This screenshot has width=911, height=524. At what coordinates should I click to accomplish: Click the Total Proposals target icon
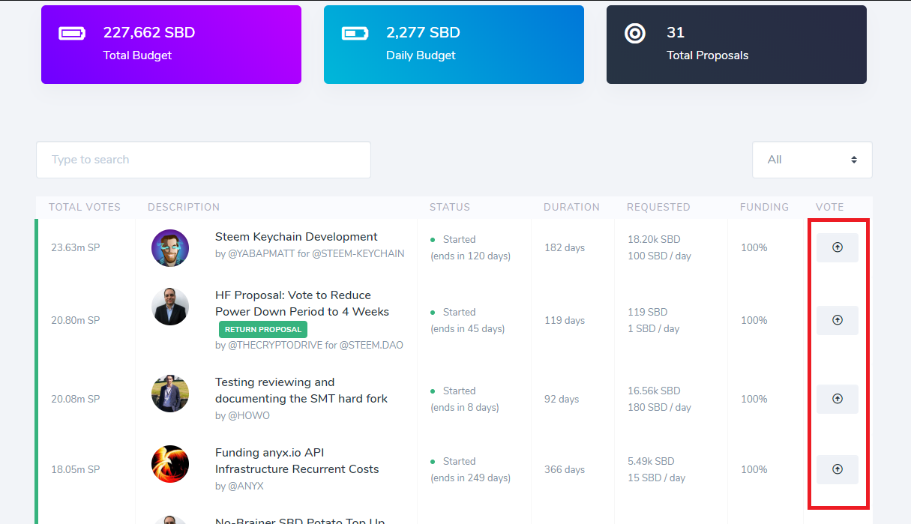635,34
